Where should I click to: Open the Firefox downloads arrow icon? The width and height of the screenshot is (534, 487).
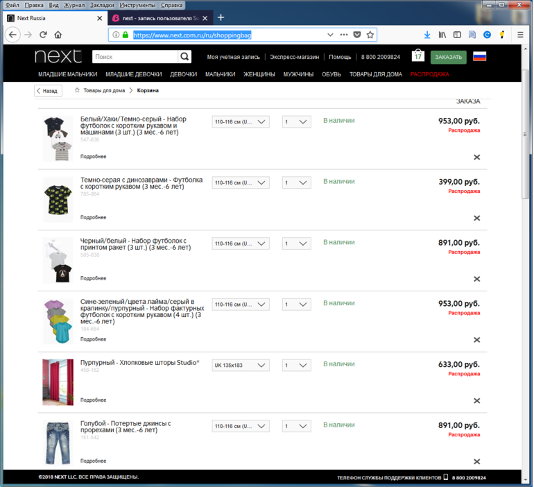click(427, 35)
